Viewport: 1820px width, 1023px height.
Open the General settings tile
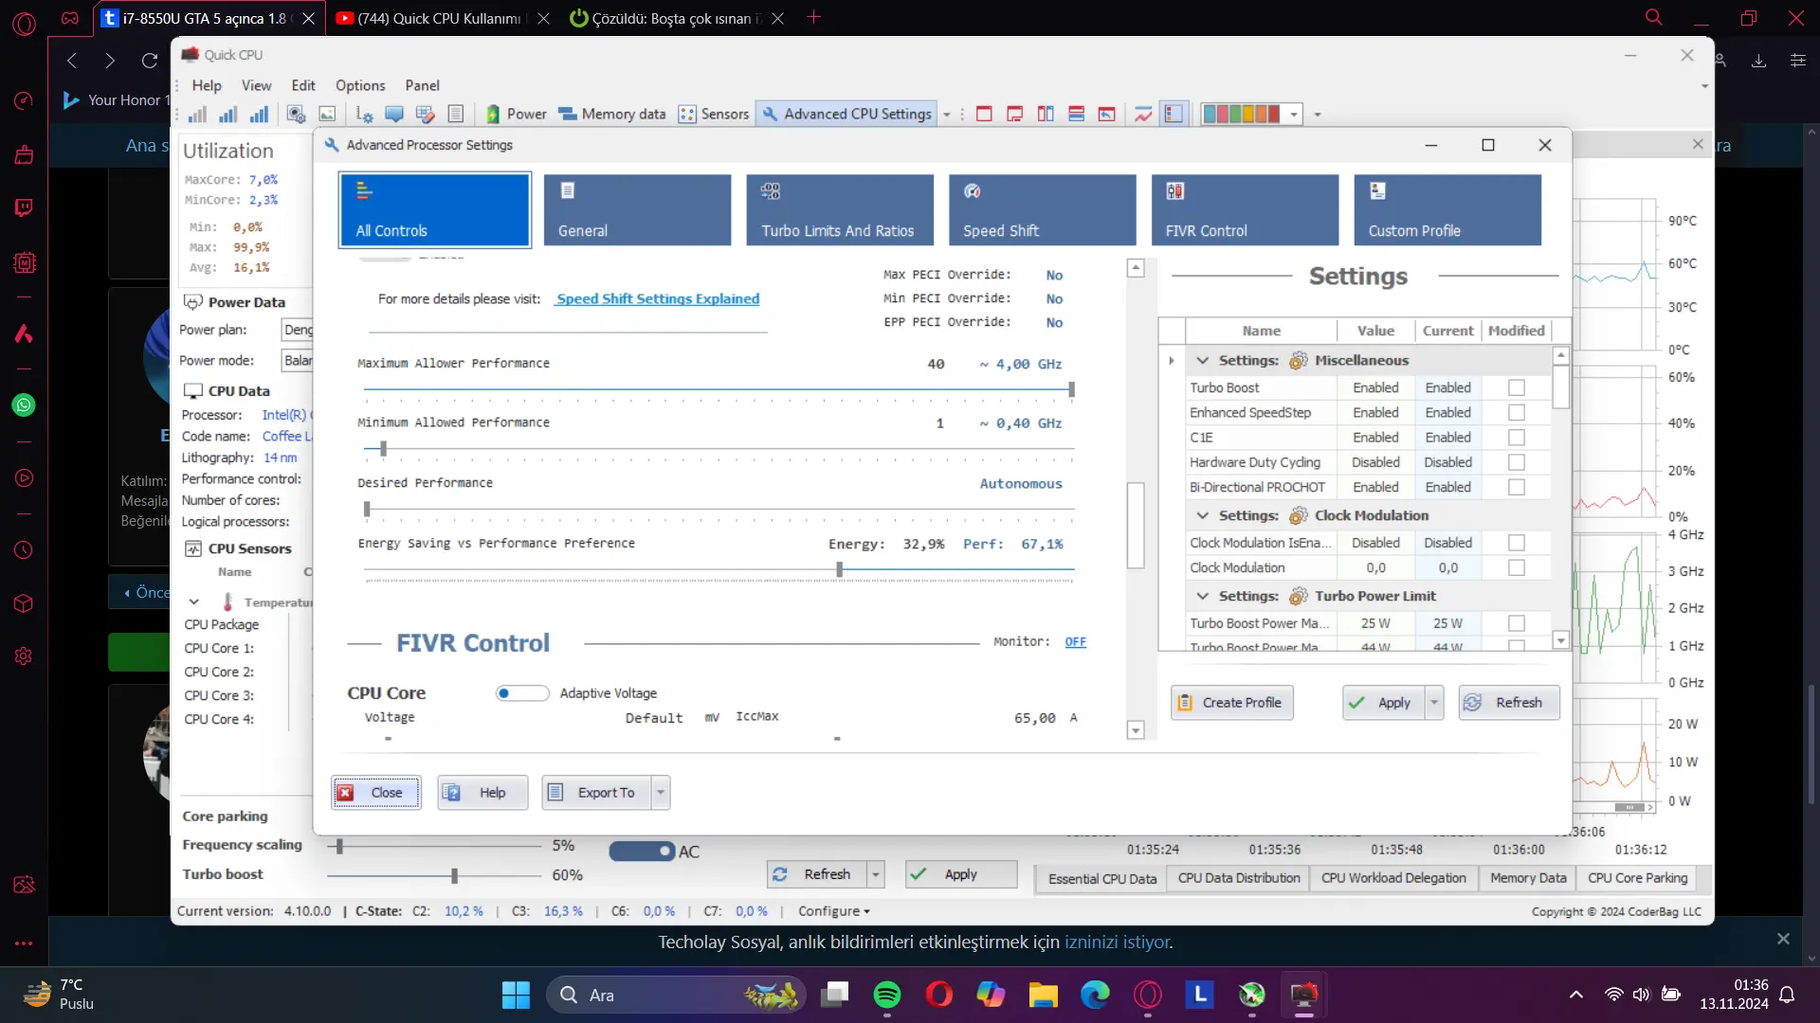tap(637, 210)
